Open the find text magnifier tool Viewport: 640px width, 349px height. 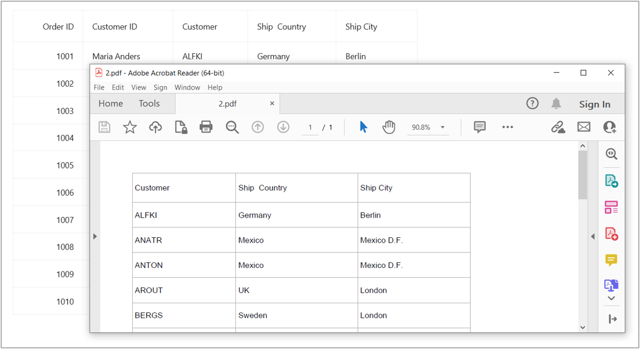(232, 127)
